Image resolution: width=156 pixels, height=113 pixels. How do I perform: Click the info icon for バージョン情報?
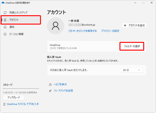(5, 34)
